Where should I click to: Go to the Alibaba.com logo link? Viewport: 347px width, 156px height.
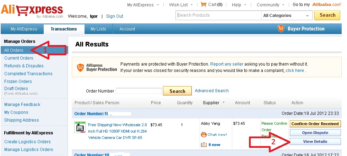click(327, 4)
